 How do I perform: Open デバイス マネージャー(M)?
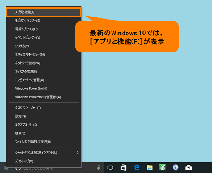pos(44,54)
